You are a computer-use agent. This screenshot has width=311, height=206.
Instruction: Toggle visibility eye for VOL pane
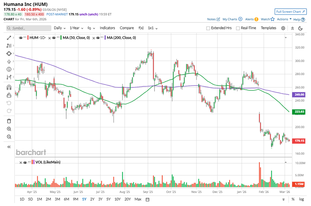[25, 162]
